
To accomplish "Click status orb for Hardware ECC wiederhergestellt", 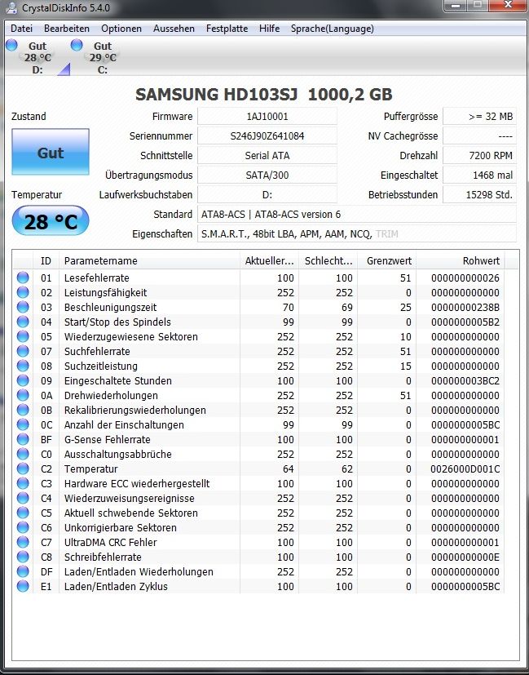I will [x=23, y=483].
